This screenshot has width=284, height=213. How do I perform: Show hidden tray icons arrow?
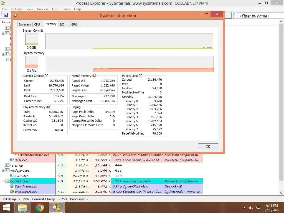click(244, 208)
